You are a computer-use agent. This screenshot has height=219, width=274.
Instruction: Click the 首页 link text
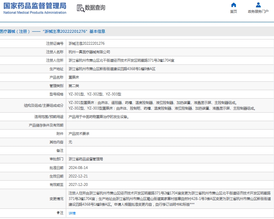(233, 12)
